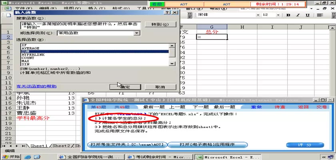336x160 pixels.
Task: Go to 上一题 in the exam window
Action: click(177, 107)
